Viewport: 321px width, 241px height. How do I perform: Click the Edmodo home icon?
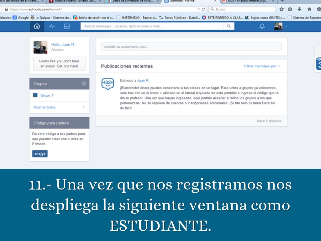click(x=37, y=27)
